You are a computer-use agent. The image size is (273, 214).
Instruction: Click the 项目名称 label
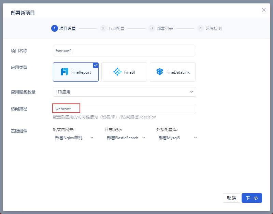[x=19, y=51]
